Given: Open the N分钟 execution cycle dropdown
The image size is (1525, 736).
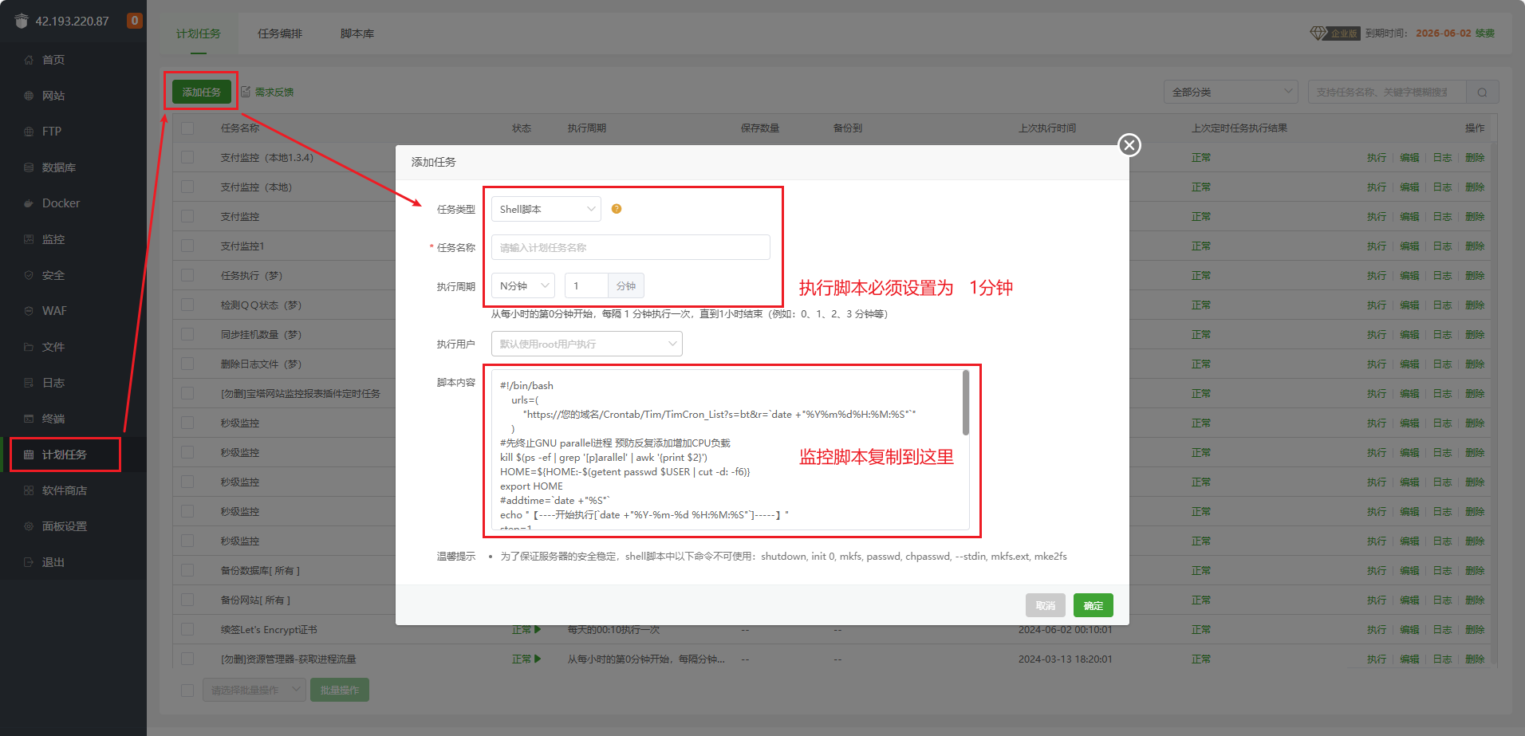Looking at the screenshot, I should click(x=523, y=285).
